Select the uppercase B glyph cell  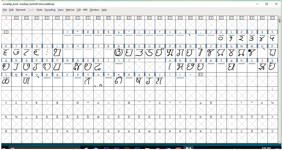click(129, 53)
